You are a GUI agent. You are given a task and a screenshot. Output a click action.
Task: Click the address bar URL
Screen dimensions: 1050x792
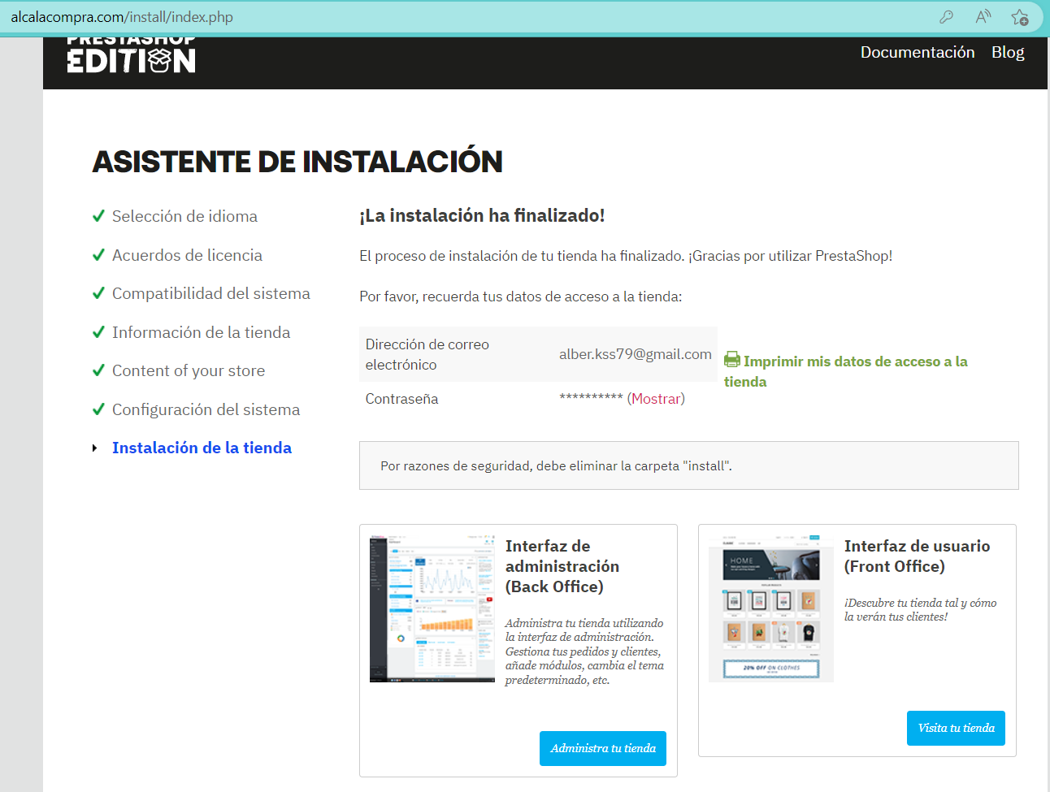click(x=122, y=17)
